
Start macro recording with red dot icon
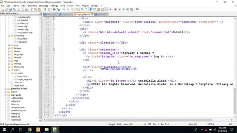pos(116,9)
